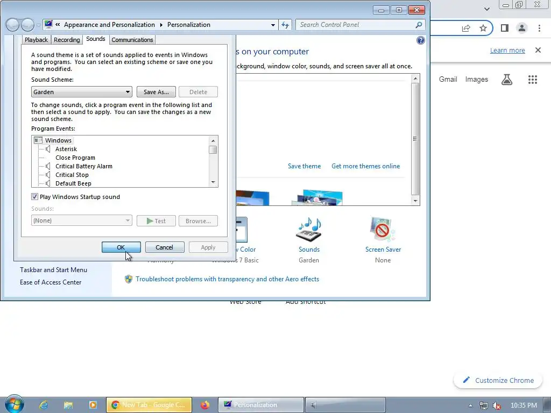Dismiss the Chrome Learn more banner

coord(538,50)
